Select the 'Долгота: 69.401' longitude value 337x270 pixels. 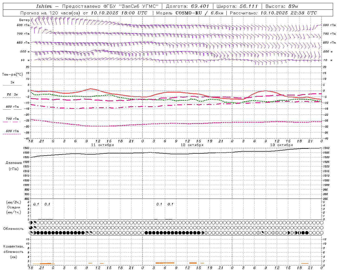[187, 6]
